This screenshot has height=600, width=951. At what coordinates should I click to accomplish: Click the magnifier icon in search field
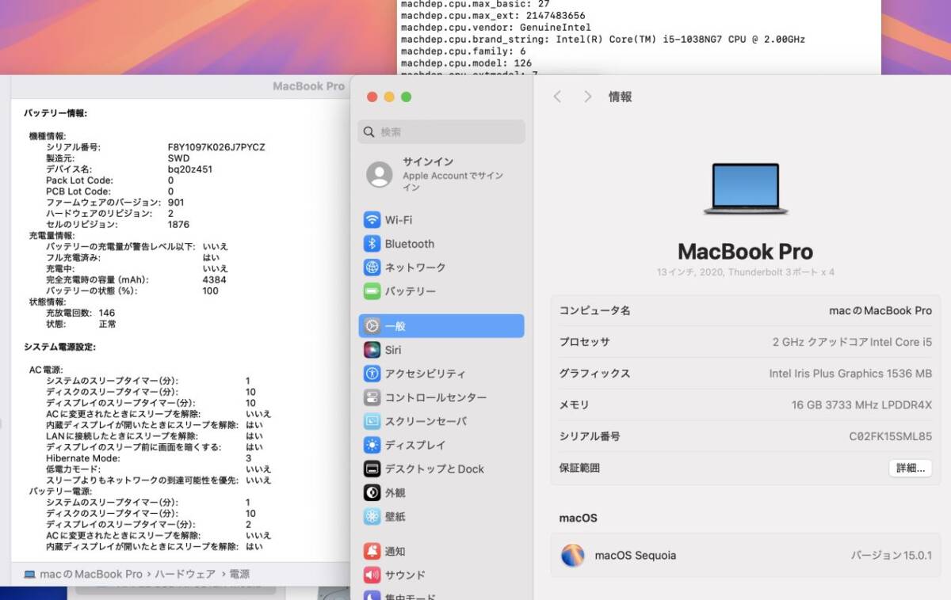click(369, 132)
